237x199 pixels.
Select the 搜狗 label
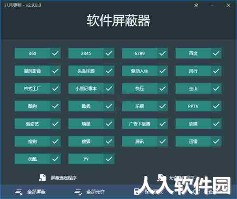pos(32,141)
